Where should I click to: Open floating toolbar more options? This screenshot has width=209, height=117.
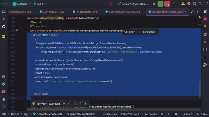coord(86,104)
